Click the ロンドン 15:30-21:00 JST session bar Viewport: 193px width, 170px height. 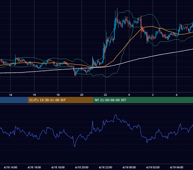coord(60,100)
